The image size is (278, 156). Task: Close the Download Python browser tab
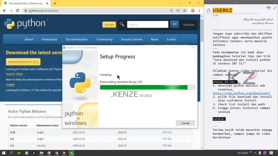pyautogui.click(x=47, y=3)
